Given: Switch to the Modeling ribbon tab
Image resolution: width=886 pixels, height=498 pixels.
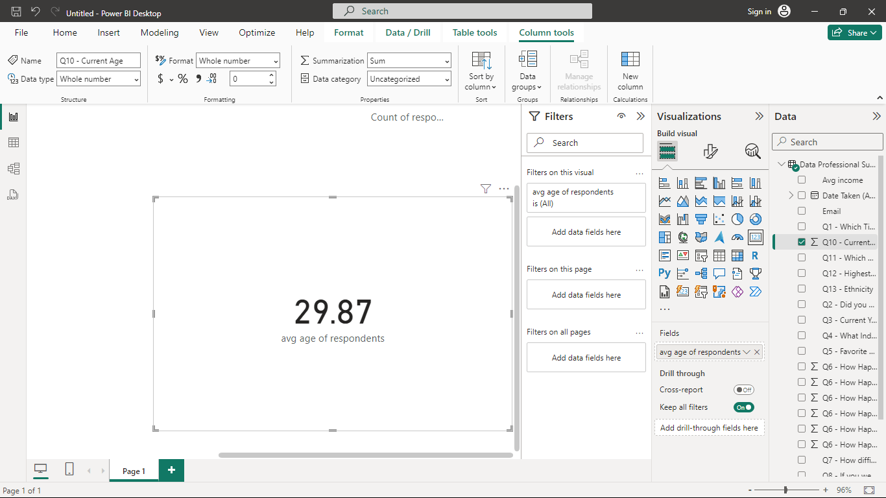Looking at the screenshot, I should tap(160, 32).
